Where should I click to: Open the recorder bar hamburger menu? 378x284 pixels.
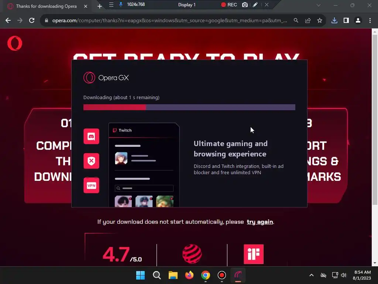[111, 4]
